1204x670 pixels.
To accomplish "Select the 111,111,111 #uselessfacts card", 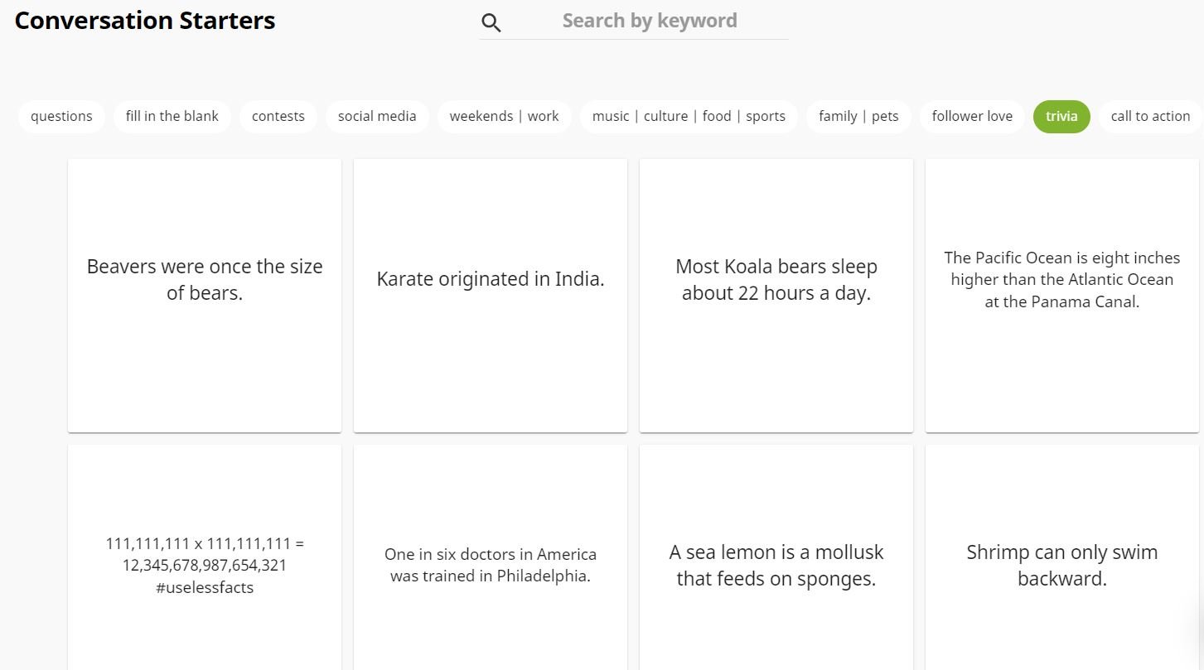I will [205, 565].
